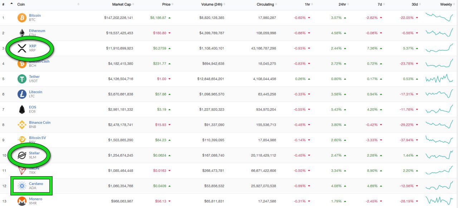The height and width of the screenshot is (208, 458).
Task: Click the Stellar logo icon
Action: point(22,155)
